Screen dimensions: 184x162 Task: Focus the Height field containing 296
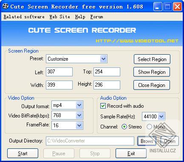pos(107,85)
